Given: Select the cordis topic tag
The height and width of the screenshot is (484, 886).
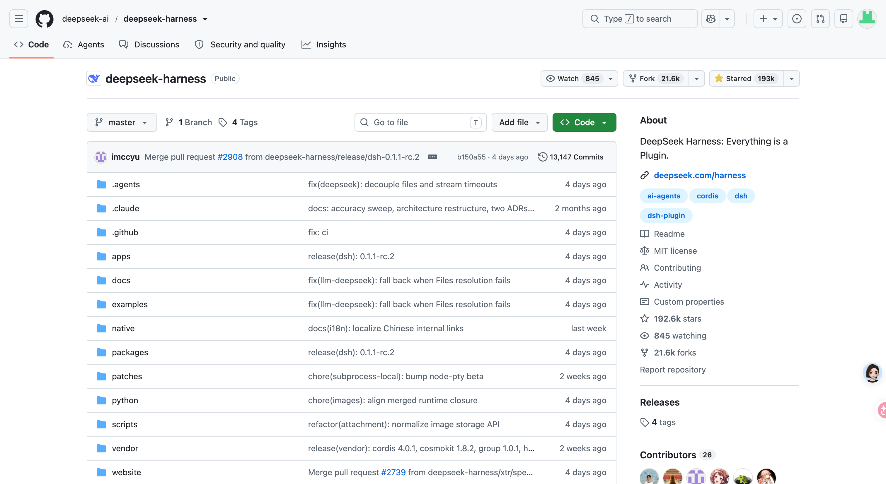Looking at the screenshot, I should tap(707, 196).
